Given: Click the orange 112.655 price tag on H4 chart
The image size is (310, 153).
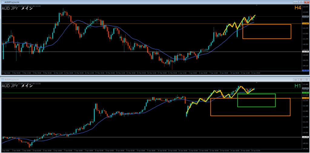Looking at the screenshot, I should point(305,23).
